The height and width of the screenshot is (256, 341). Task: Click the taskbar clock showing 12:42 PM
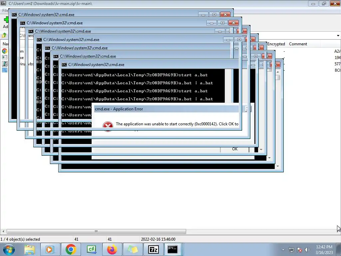324,250
